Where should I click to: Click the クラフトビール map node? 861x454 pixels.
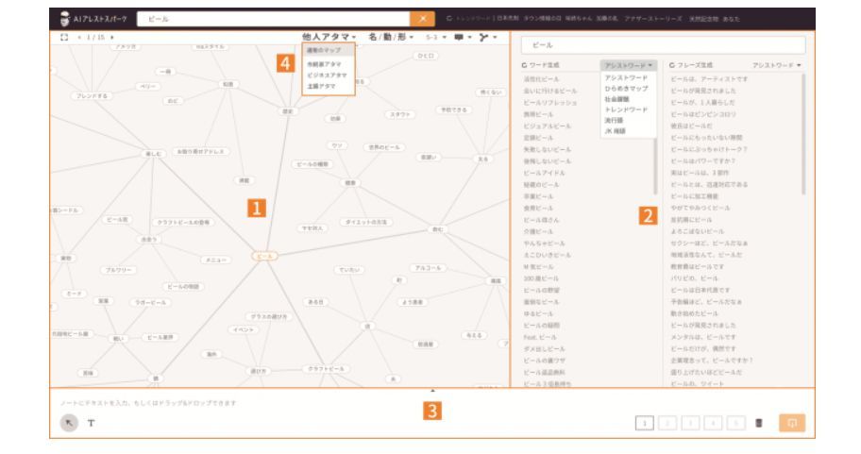click(326, 369)
